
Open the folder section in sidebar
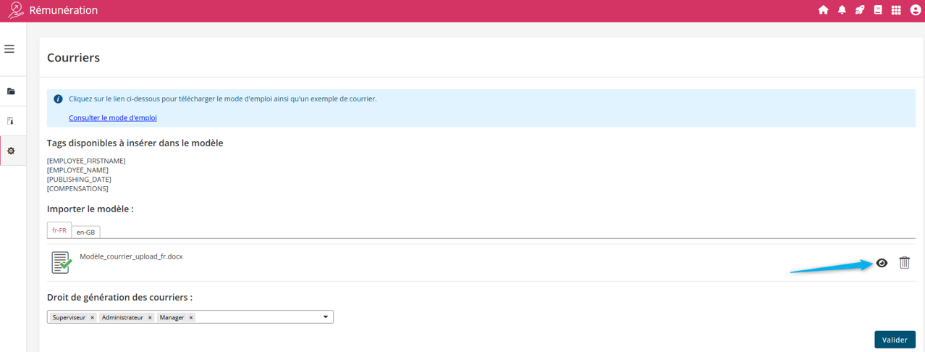(11, 91)
